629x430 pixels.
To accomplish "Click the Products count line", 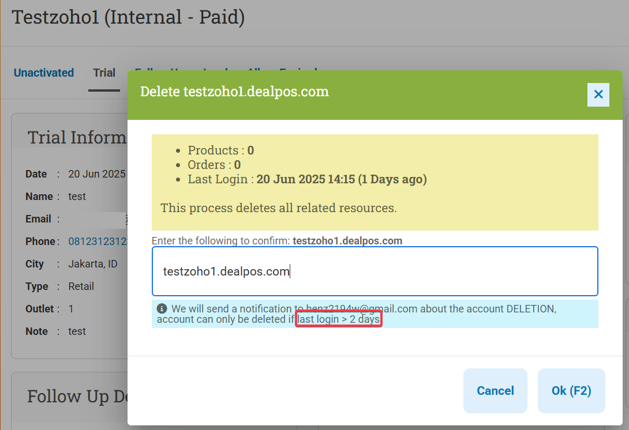I will pyautogui.click(x=220, y=150).
